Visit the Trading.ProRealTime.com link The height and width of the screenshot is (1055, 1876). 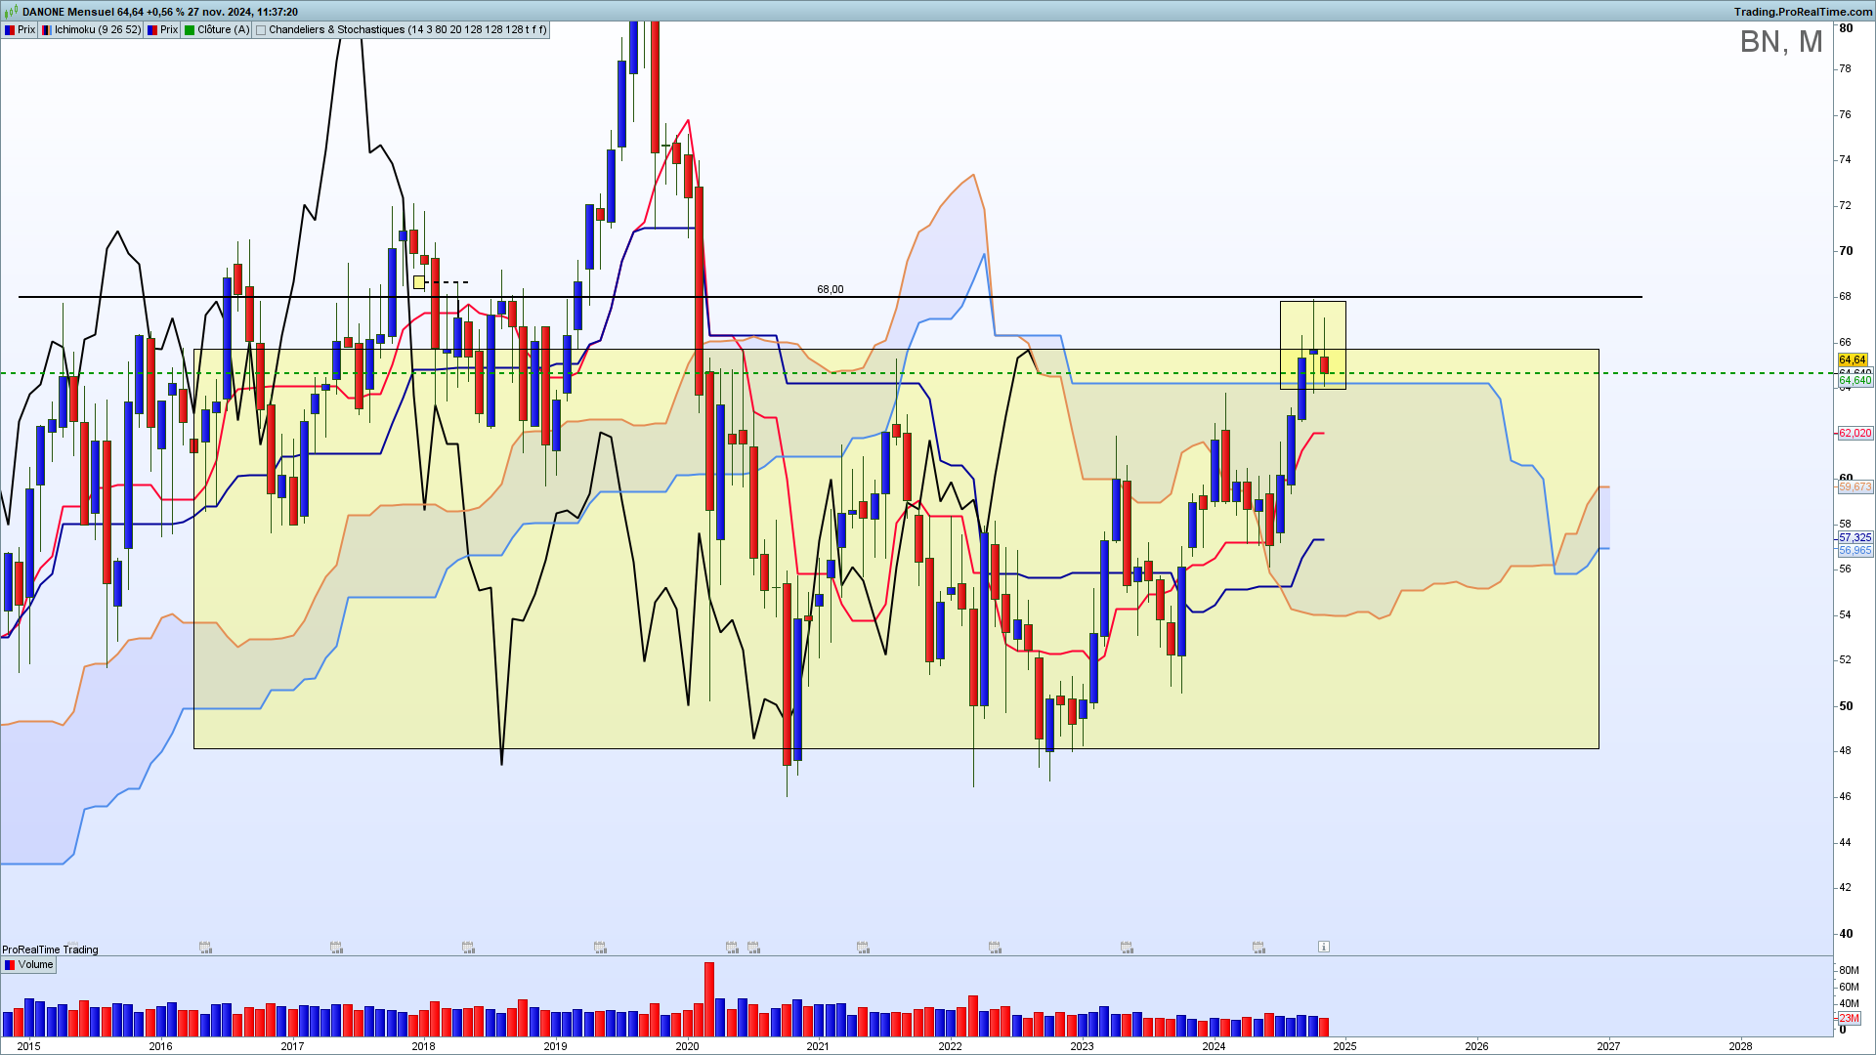point(1804,12)
